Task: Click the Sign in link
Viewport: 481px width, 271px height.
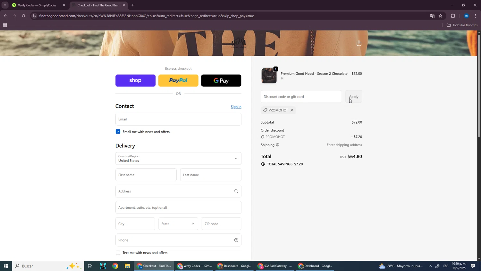Action: pyautogui.click(x=236, y=107)
